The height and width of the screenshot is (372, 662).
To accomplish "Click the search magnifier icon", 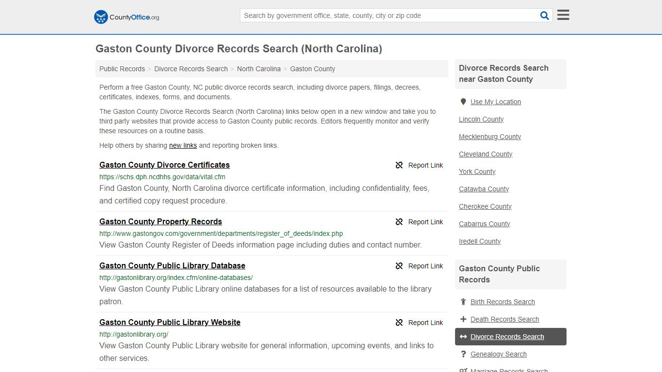I will 545,15.
